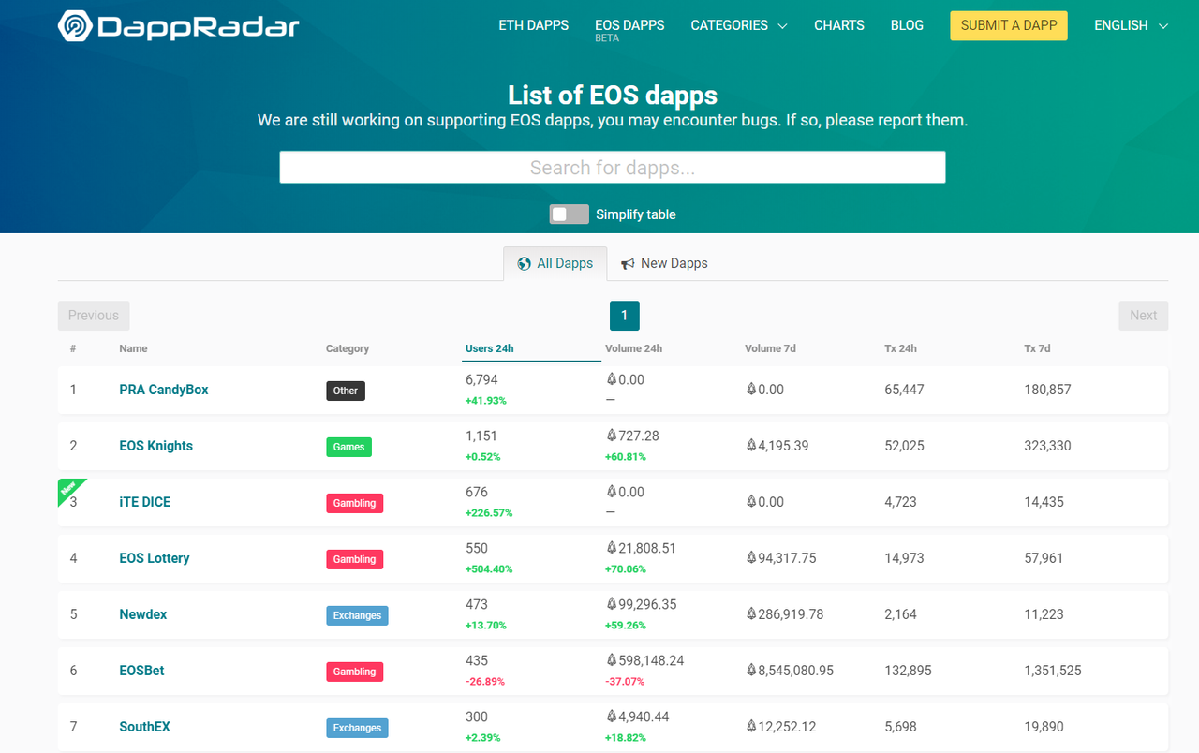Open the SouthEX dapp link
Image resolution: width=1199 pixels, height=753 pixels.
[x=145, y=727]
